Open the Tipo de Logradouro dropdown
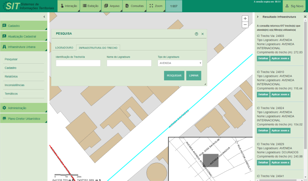308x181 pixels. coord(180,63)
